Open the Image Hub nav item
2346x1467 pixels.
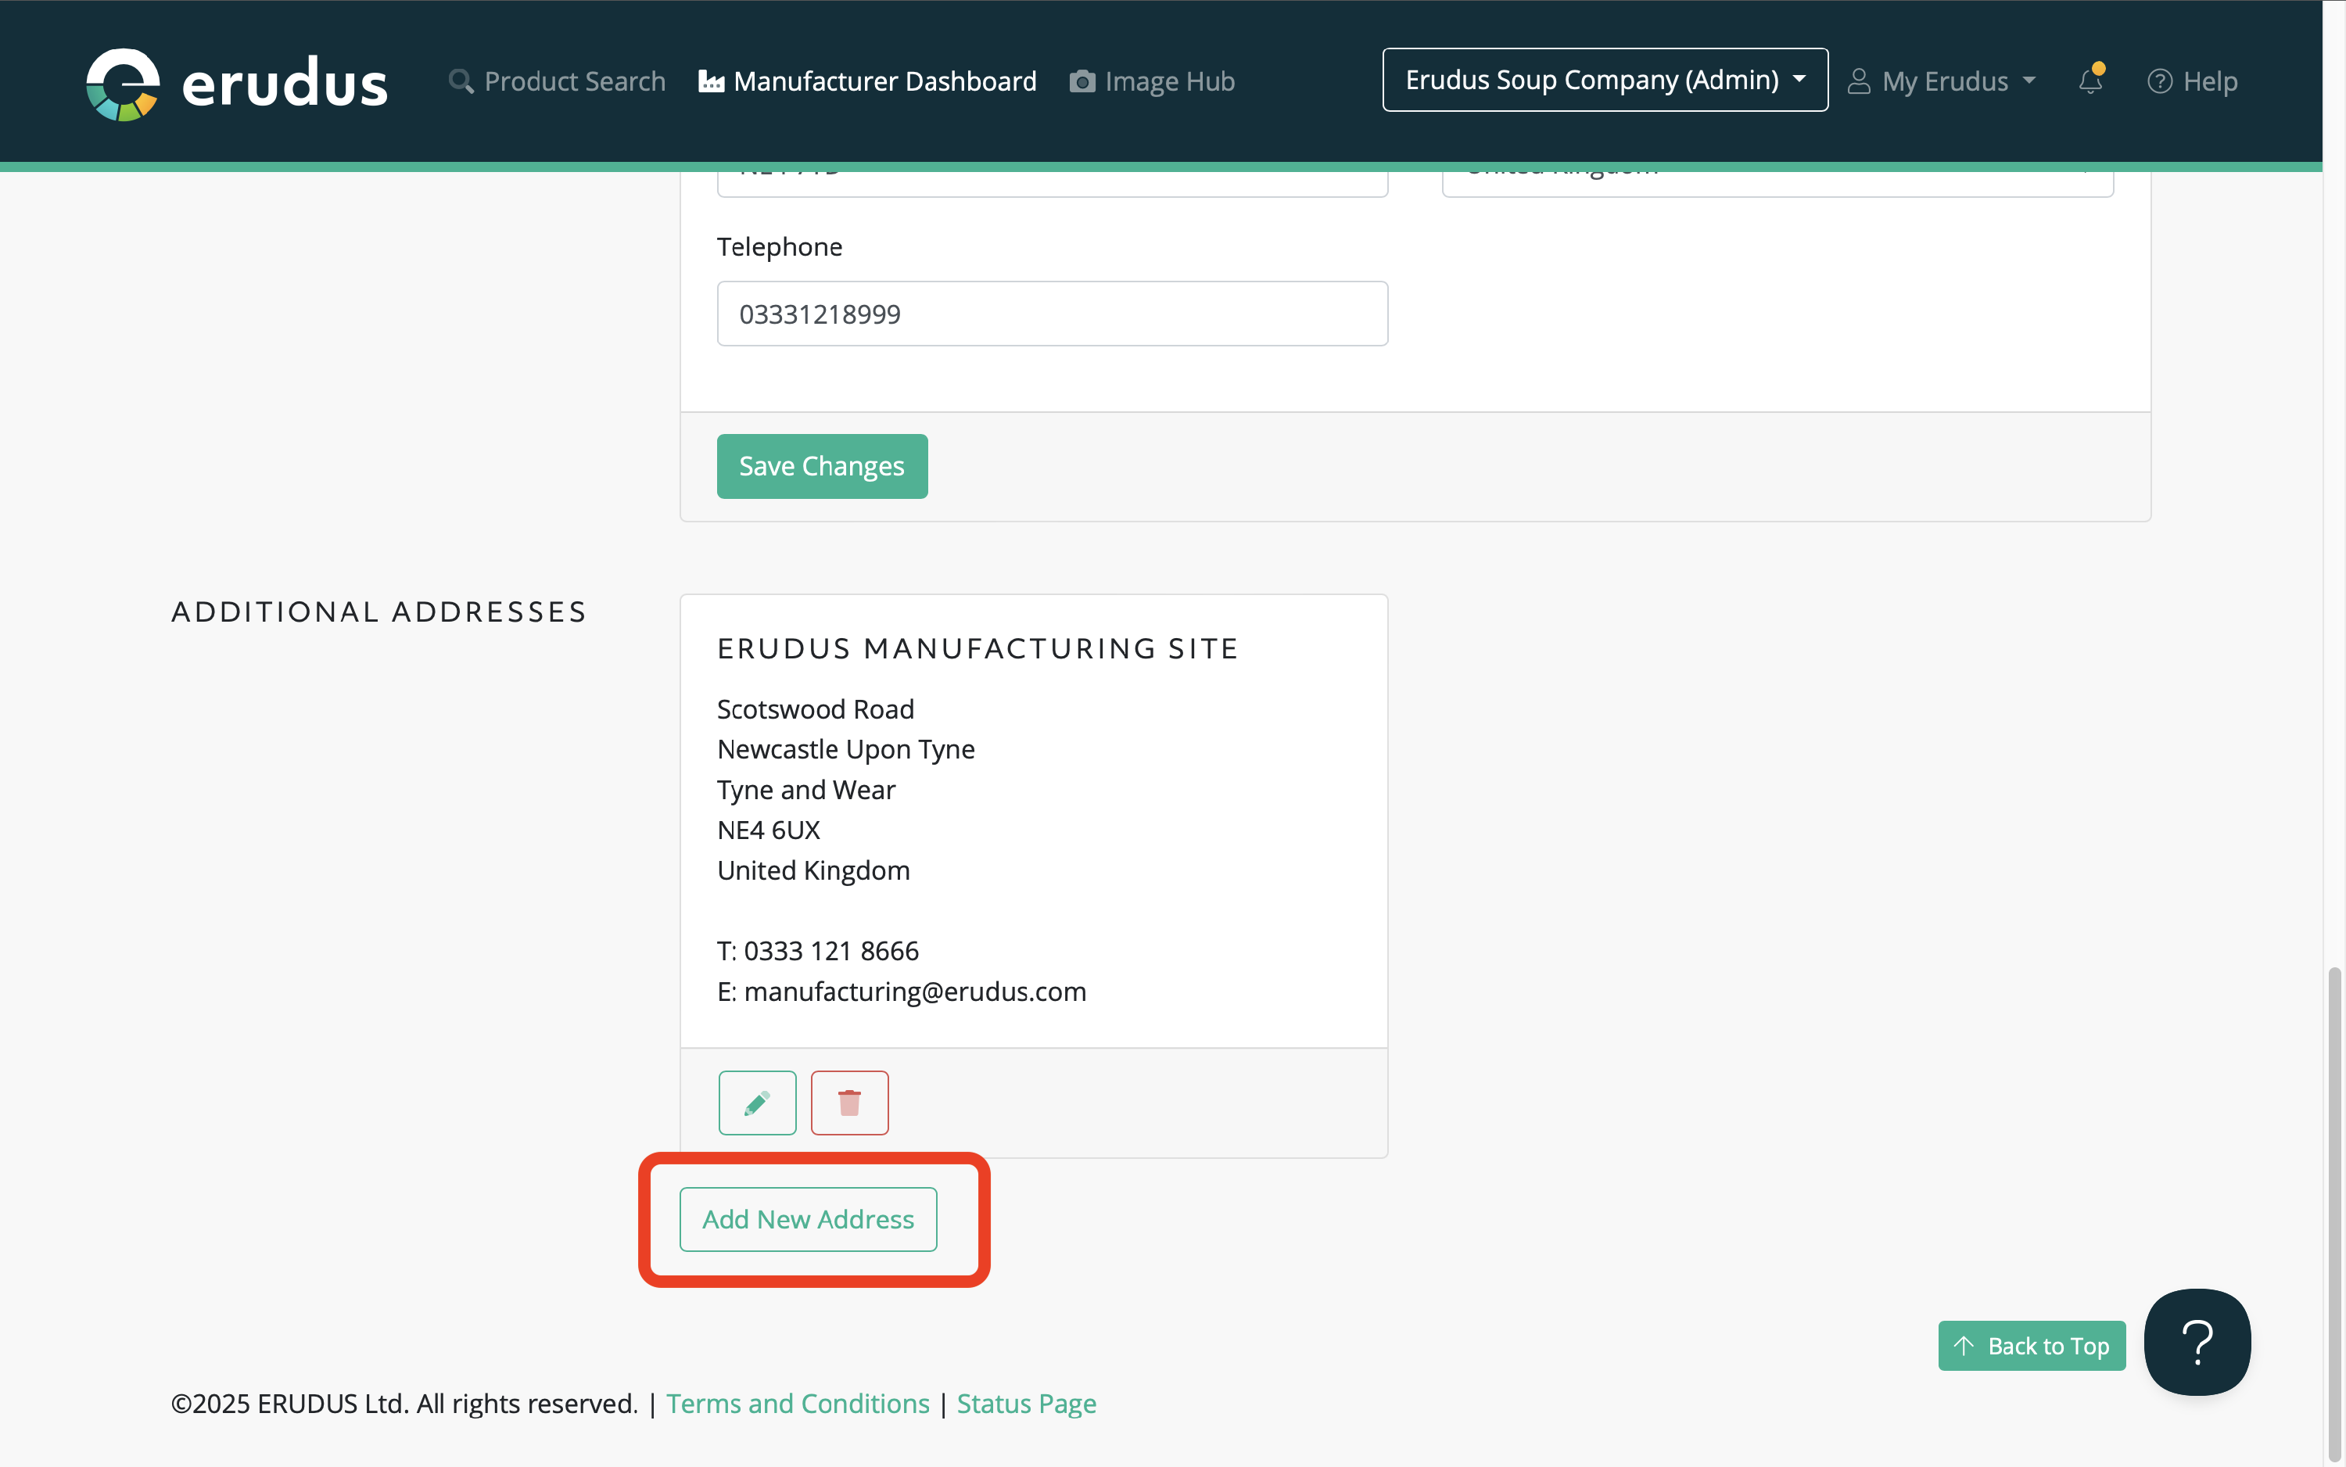click(1169, 81)
